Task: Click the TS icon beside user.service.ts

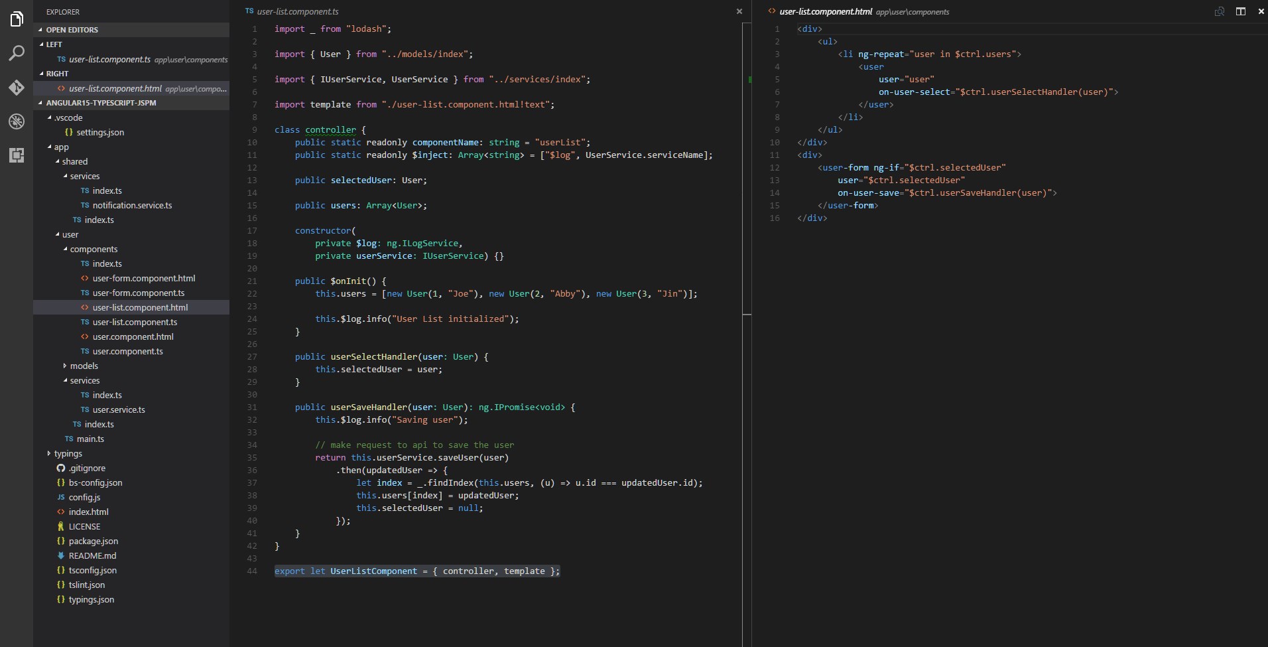Action: click(85, 409)
